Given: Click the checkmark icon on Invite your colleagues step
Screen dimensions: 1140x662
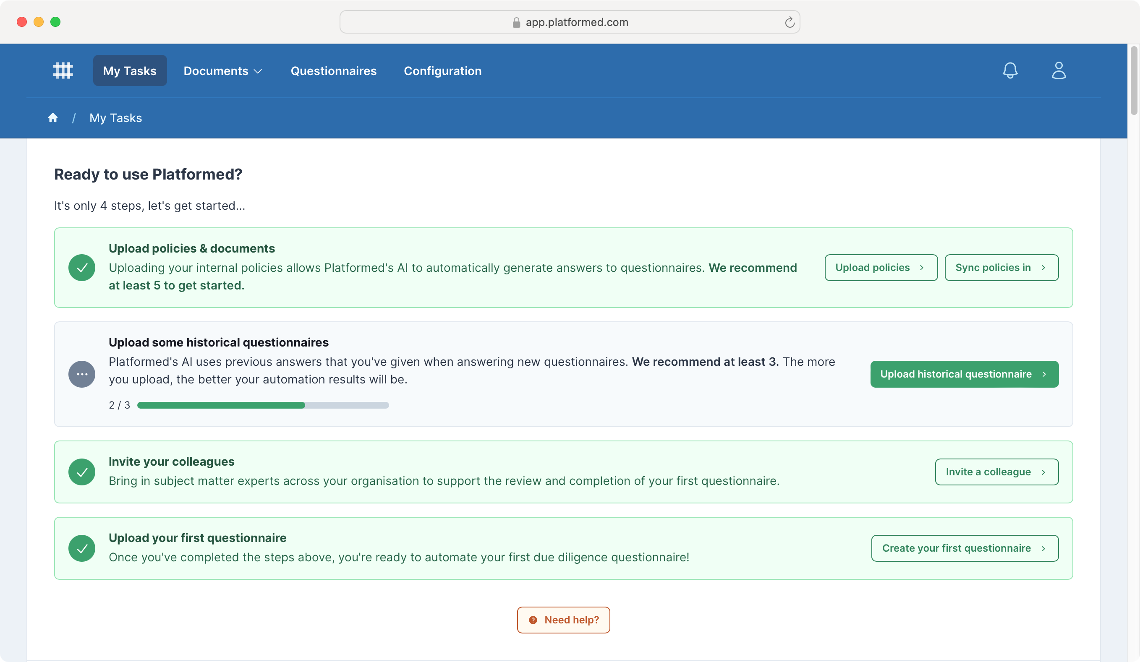Looking at the screenshot, I should click(x=82, y=472).
